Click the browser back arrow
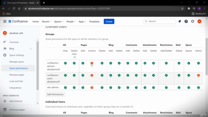 pyautogui.click(x=4, y=8)
